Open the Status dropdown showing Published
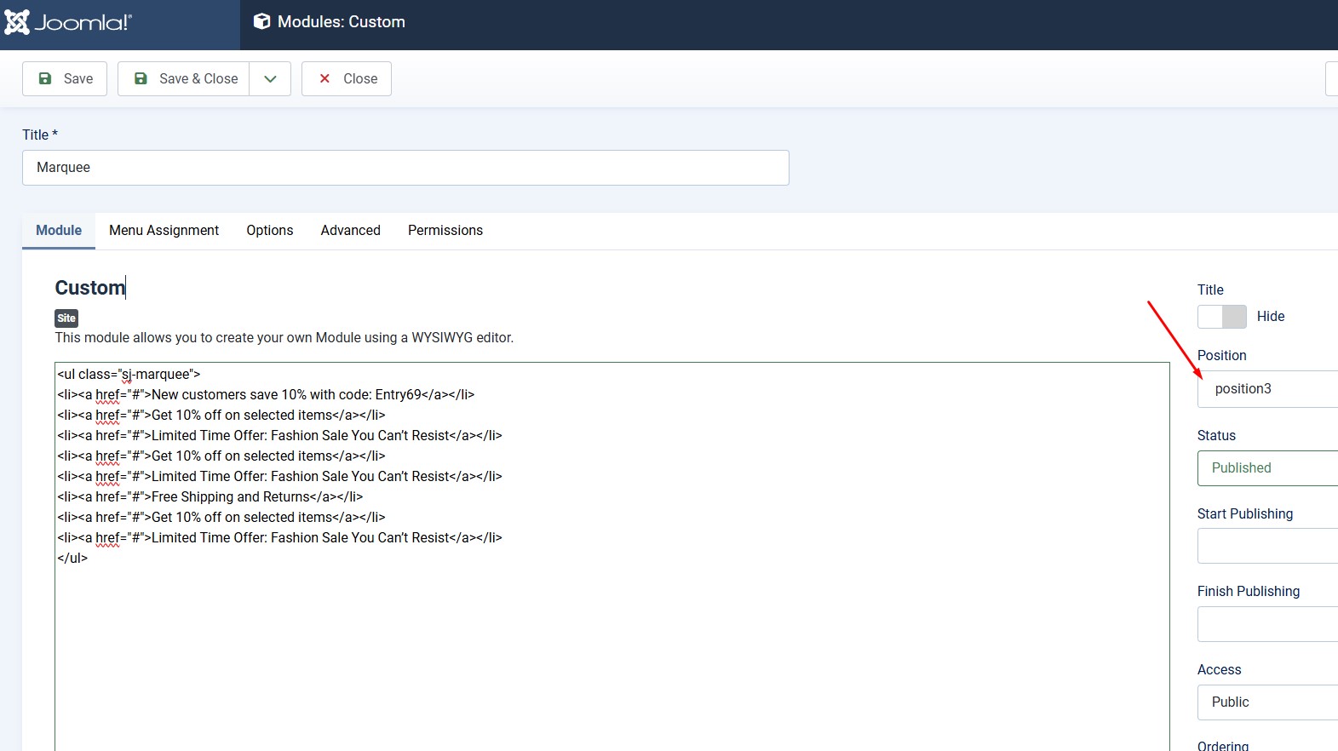1338x751 pixels. click(1269, 468)
